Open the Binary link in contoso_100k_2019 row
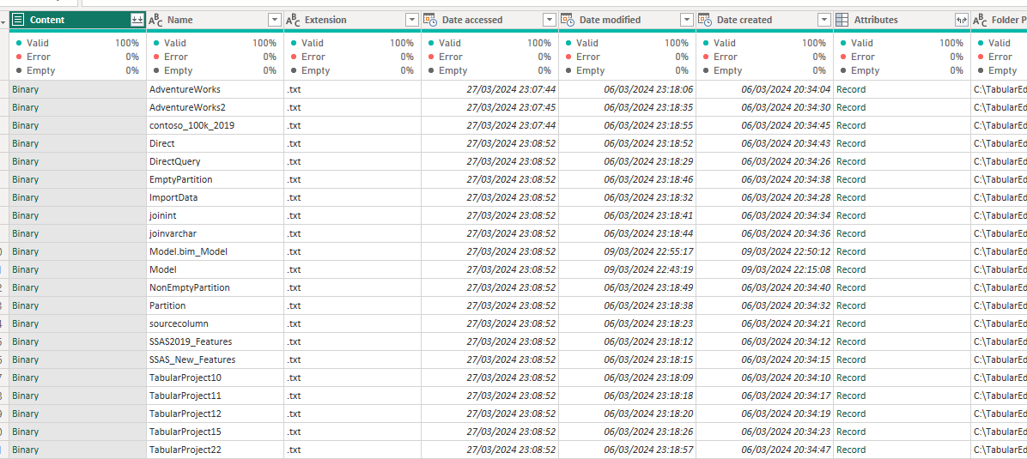 [26, 125]
